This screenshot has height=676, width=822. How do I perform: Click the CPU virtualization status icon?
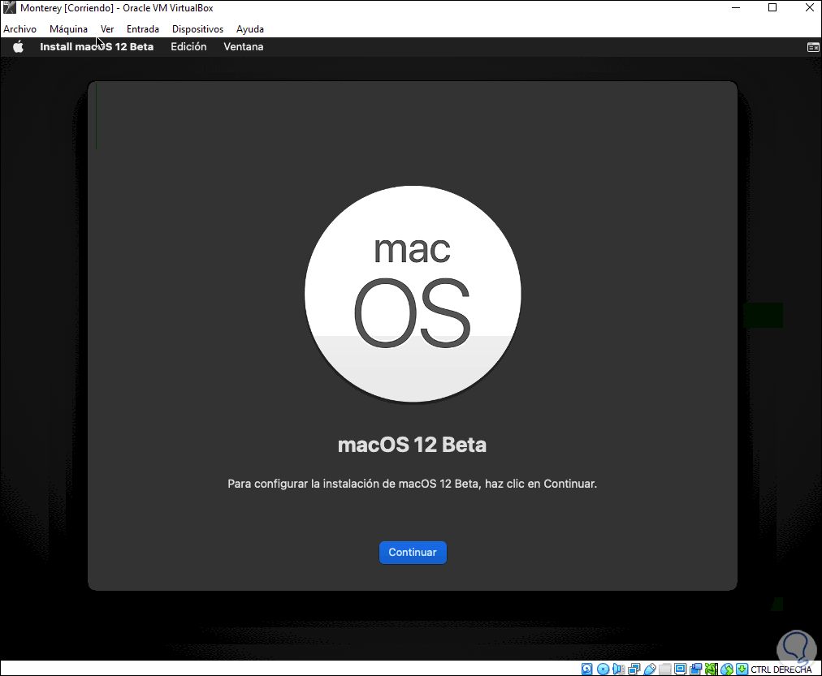711,670
